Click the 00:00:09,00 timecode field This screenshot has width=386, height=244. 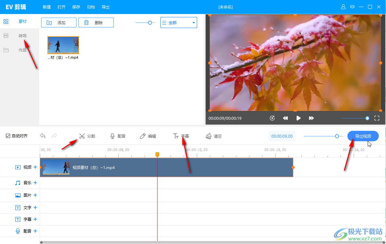(x=282, y=136)
